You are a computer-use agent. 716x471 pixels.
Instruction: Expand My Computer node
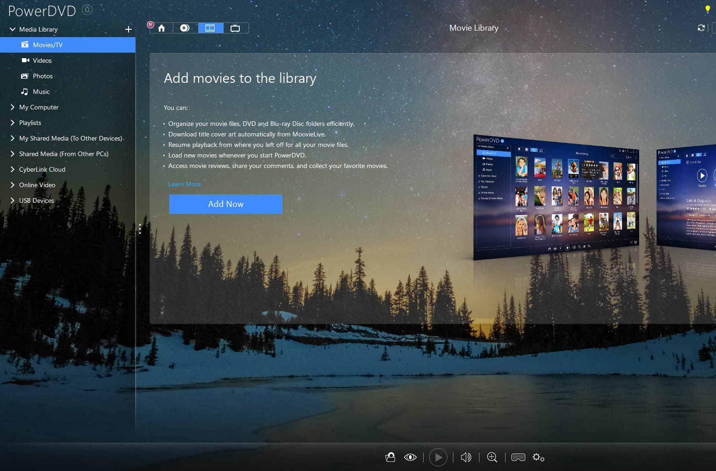12,107
